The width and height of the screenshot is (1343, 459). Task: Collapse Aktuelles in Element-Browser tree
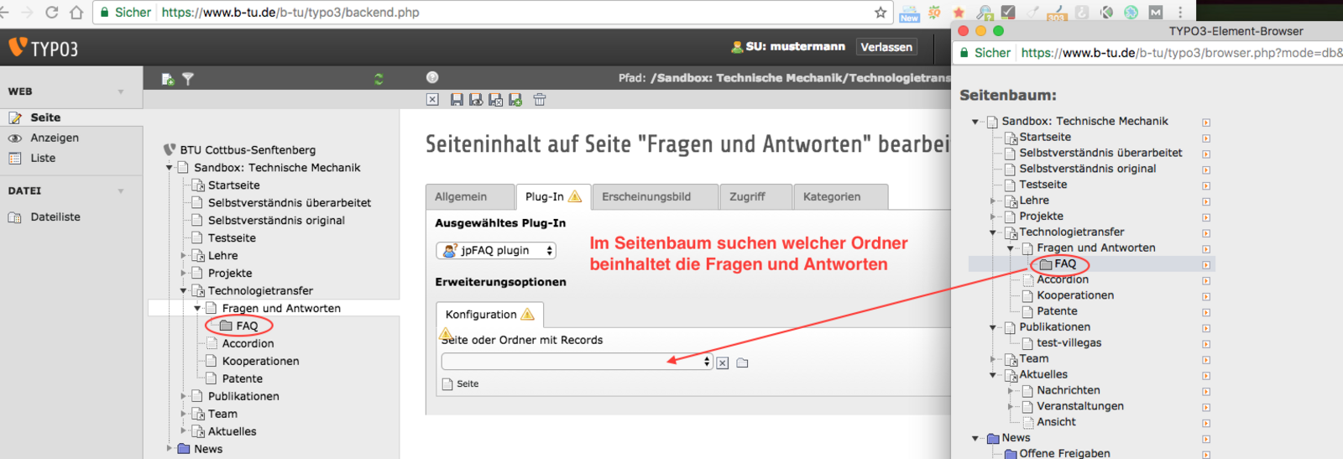[x=993, y=375]
